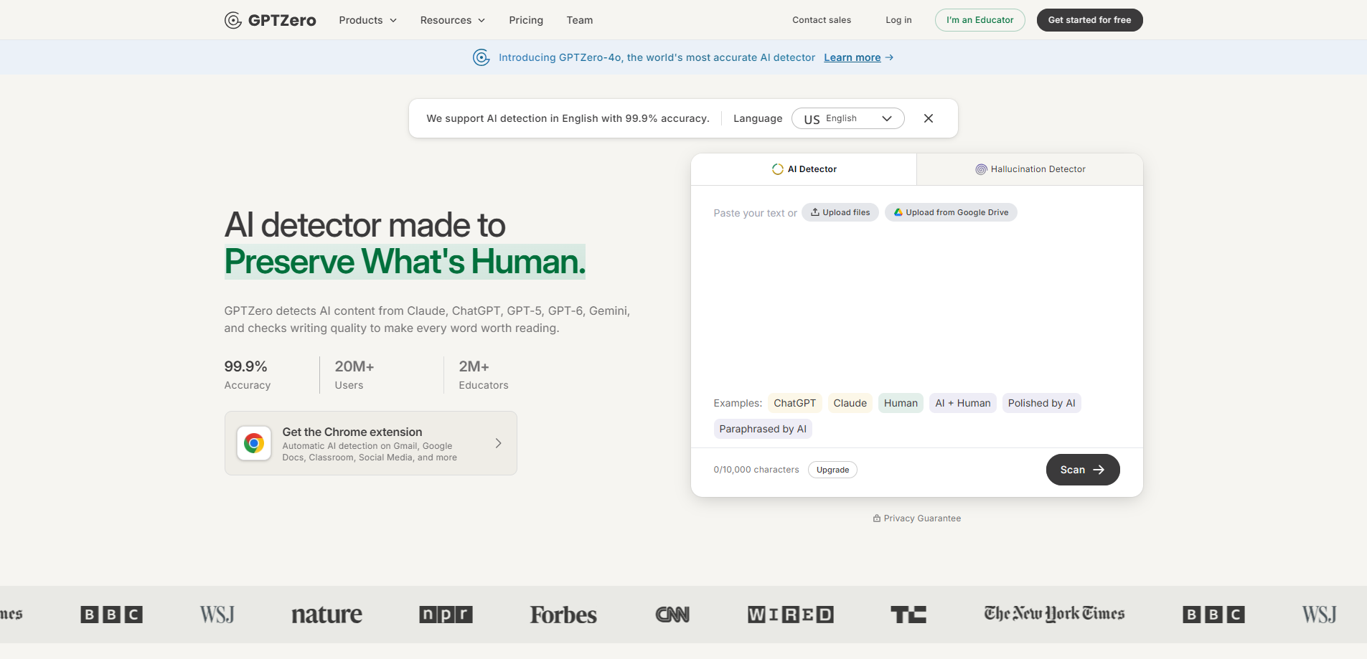Screen dimensions: 1367x659
Task: Click the TechCrunch logo
Action: click(x=908, y=615)
